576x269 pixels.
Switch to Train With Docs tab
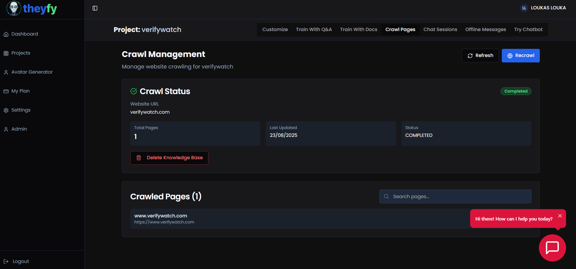point(359,30)
